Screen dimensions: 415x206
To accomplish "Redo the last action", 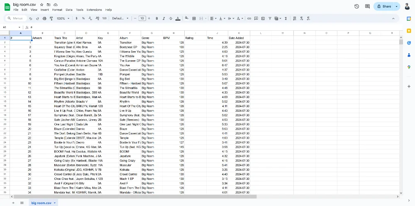I will pyautogui.click(x=37, y=19).
